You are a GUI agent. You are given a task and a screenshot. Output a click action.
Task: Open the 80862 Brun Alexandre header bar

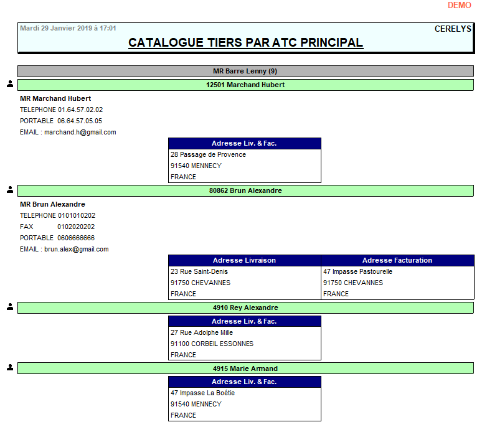(245, 190)
